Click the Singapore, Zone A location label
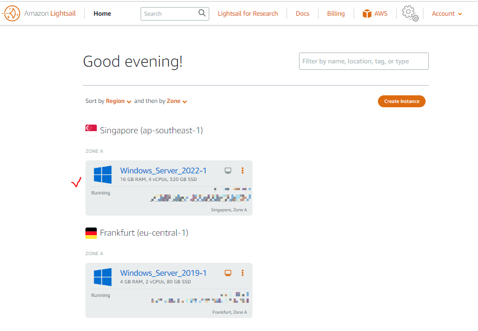Viewport: 478px width, 331px height. pyautogui.click(x=229, y=210)
